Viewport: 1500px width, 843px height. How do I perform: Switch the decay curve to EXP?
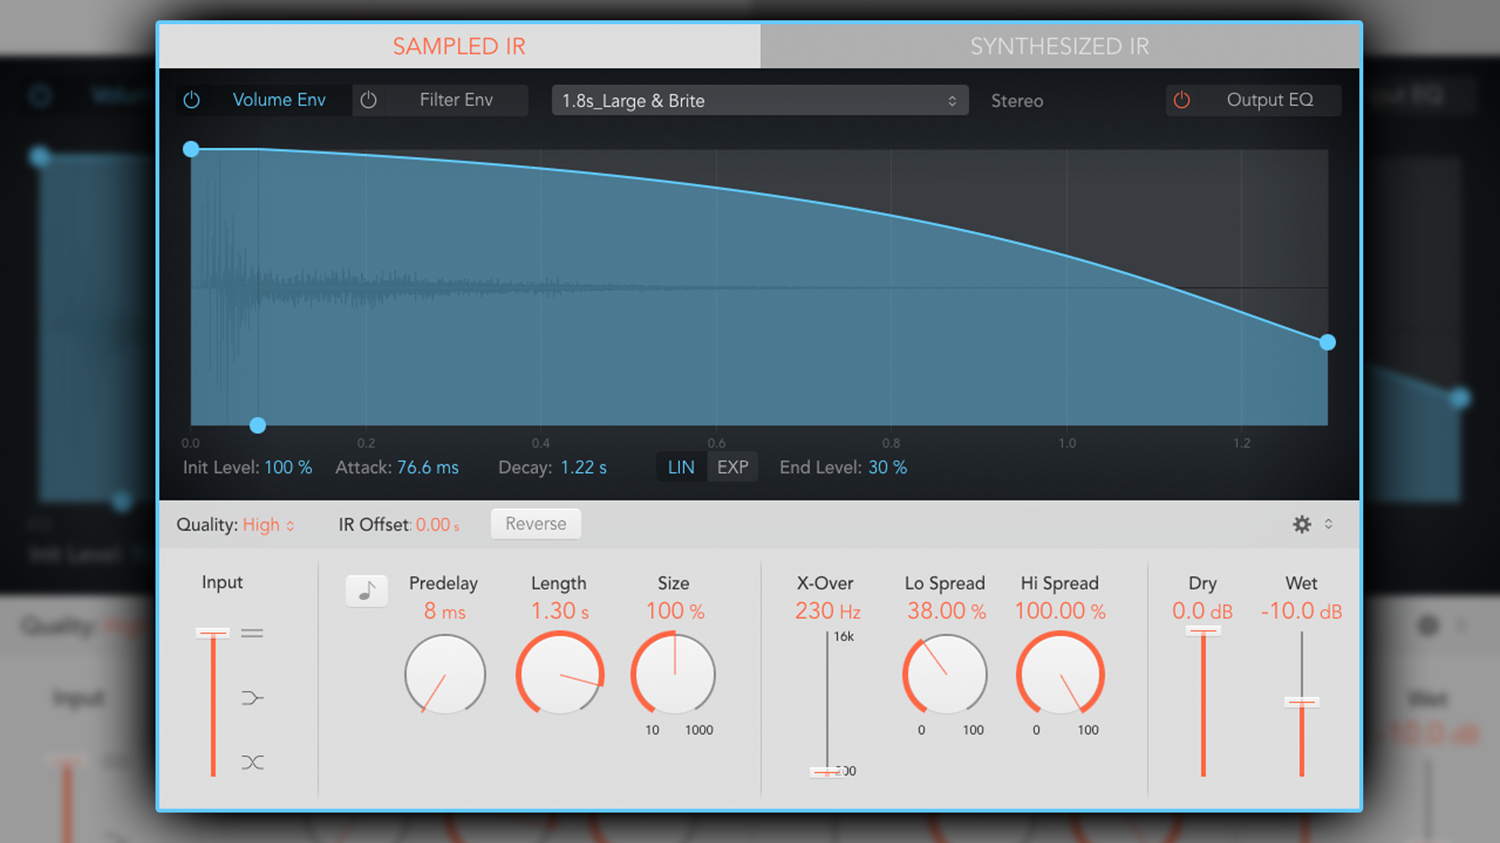coord(732,467)
